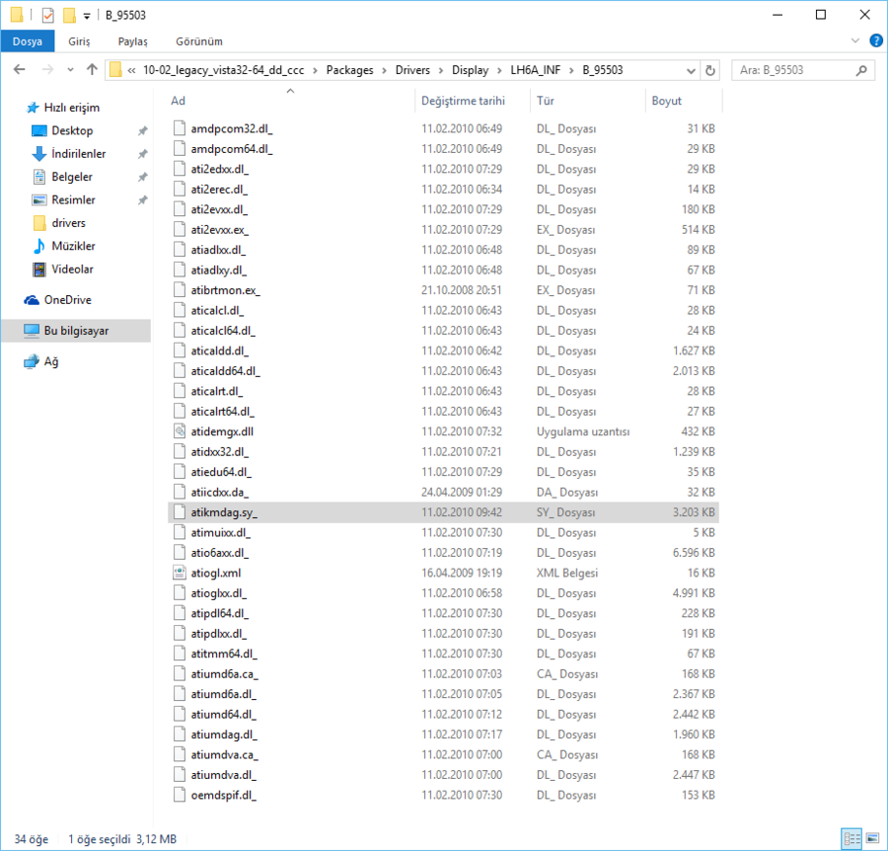
Task: Open Videolar in the navigation pane
Action: pyautogui.click(x=72, y=270)
